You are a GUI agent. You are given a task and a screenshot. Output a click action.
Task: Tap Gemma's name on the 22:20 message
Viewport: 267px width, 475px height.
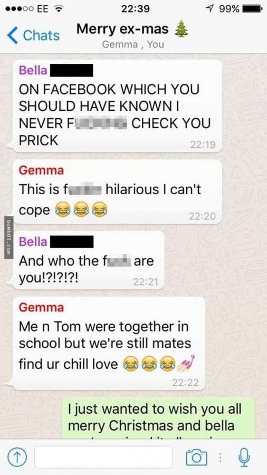click(41, 170)
